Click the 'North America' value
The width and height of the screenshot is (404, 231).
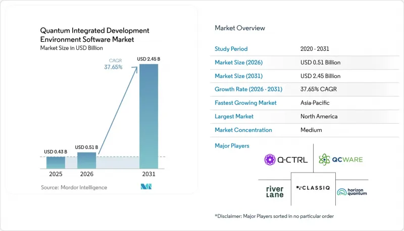point(319,116)
